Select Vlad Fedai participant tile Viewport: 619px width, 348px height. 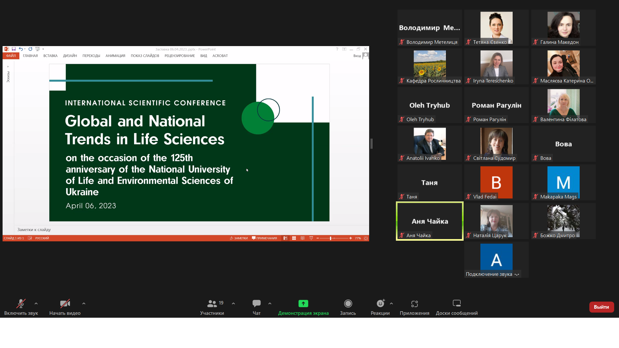[x=496, y=182]
